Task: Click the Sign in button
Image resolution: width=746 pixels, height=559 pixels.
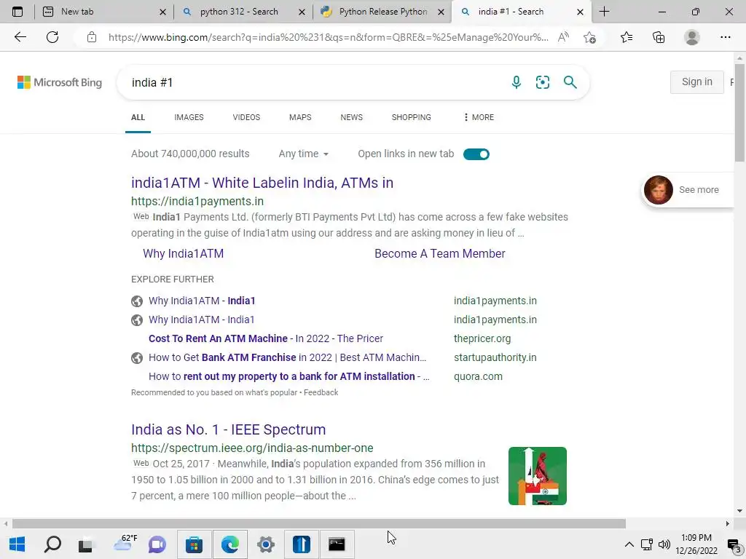Action: point(697,82)
